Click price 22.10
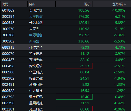Viewport: 131px width, 111px height. click(x=85, y=60)
